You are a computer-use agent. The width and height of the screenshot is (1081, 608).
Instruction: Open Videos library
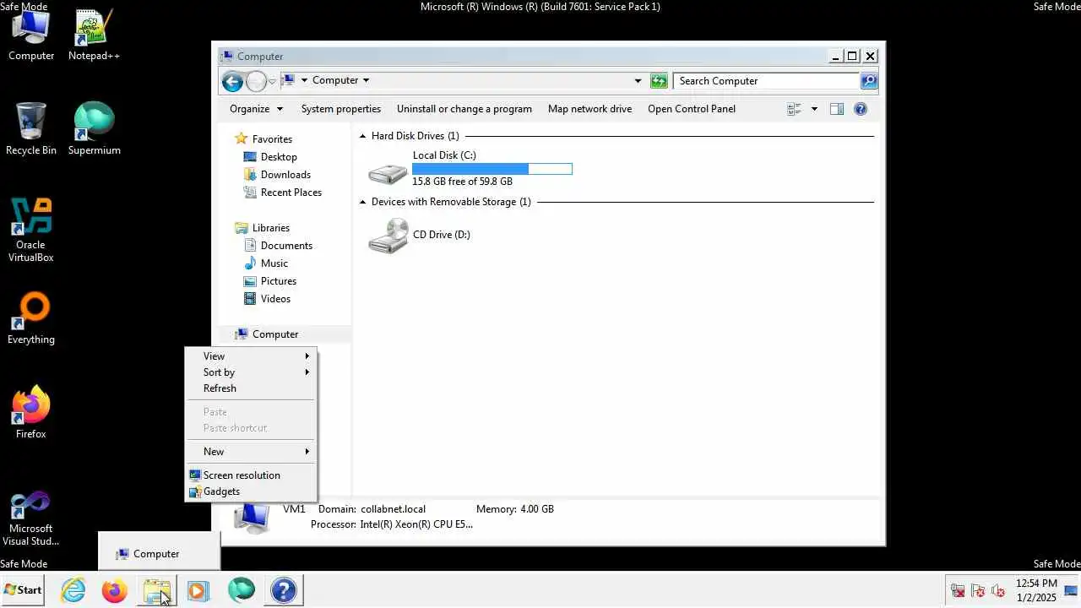[x=268, y=299]
